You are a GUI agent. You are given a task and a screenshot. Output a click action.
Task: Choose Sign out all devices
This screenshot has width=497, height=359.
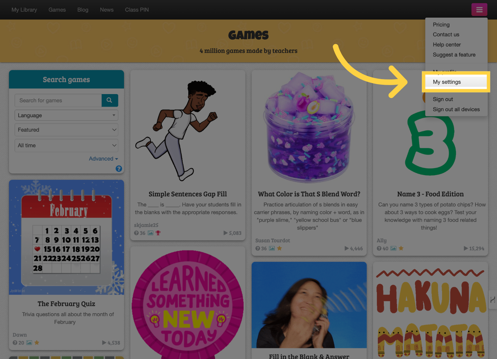point(456,109)
